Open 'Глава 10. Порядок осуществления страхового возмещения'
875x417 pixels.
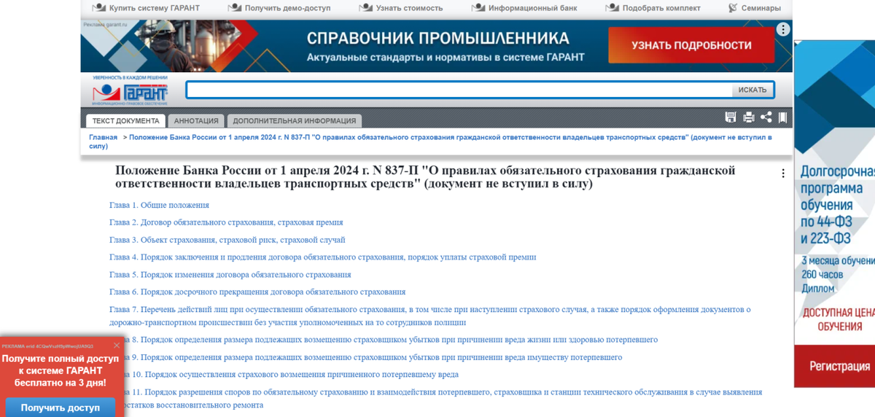coord(284,375)
